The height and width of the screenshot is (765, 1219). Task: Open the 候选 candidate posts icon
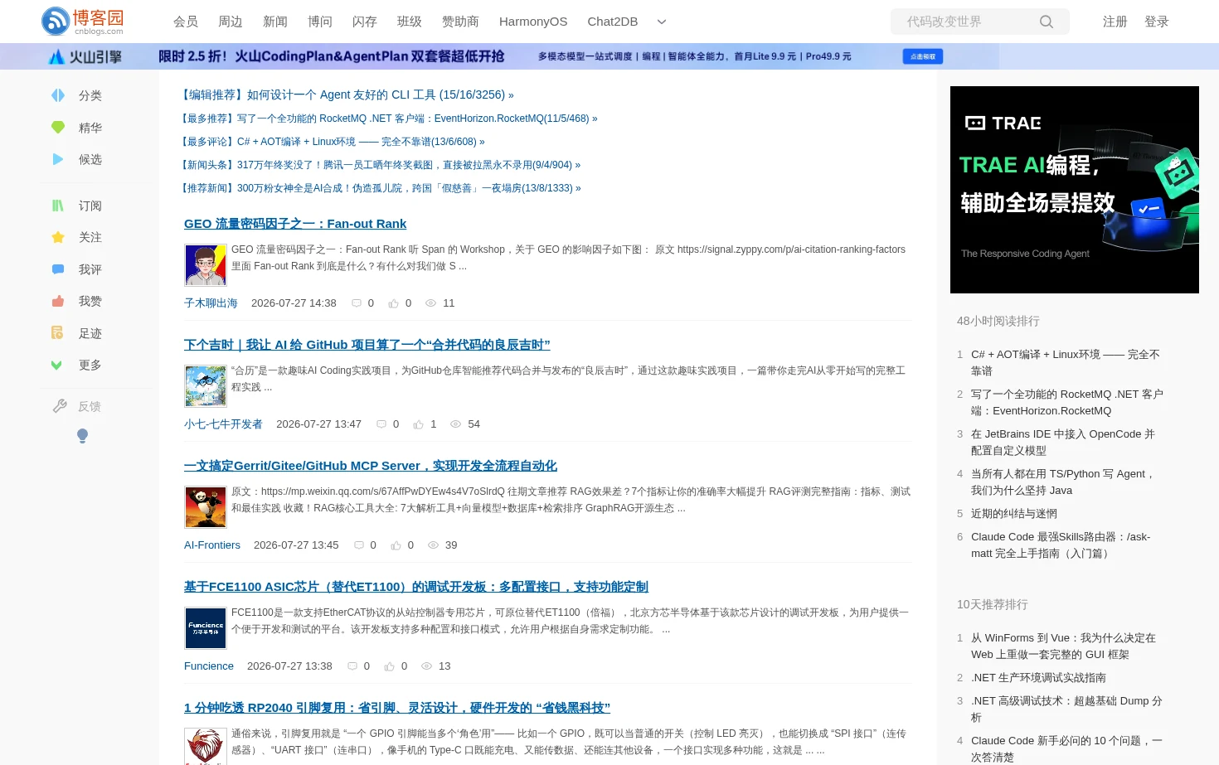click(58, 159)
